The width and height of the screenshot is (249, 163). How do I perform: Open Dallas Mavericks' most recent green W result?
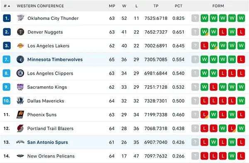click(x=241, y=101)
